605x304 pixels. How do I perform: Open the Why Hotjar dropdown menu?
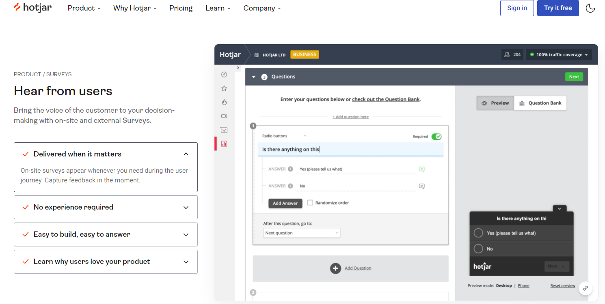coord(135,8)
